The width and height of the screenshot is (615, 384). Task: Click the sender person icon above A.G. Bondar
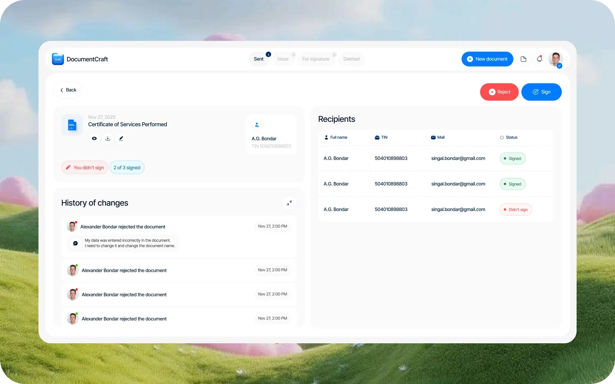(257, 125)
